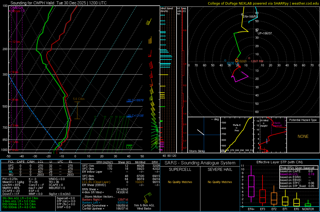Click the 5.6 C/km lapse rate bracket
320x212 pixels.
pos(77,110)
